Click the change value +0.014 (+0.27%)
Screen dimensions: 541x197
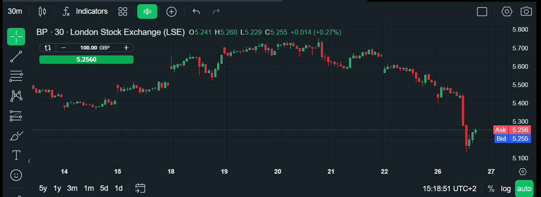click(316, 32)
